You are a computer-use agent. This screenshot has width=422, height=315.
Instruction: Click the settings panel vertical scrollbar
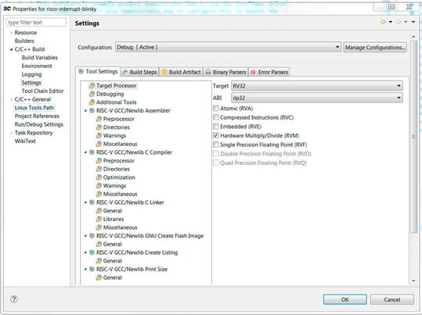(413, 137)
